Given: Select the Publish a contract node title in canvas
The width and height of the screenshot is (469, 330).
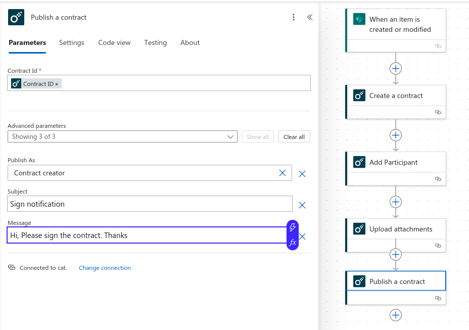Looking at the screenshot, I should tap(397, 281).
